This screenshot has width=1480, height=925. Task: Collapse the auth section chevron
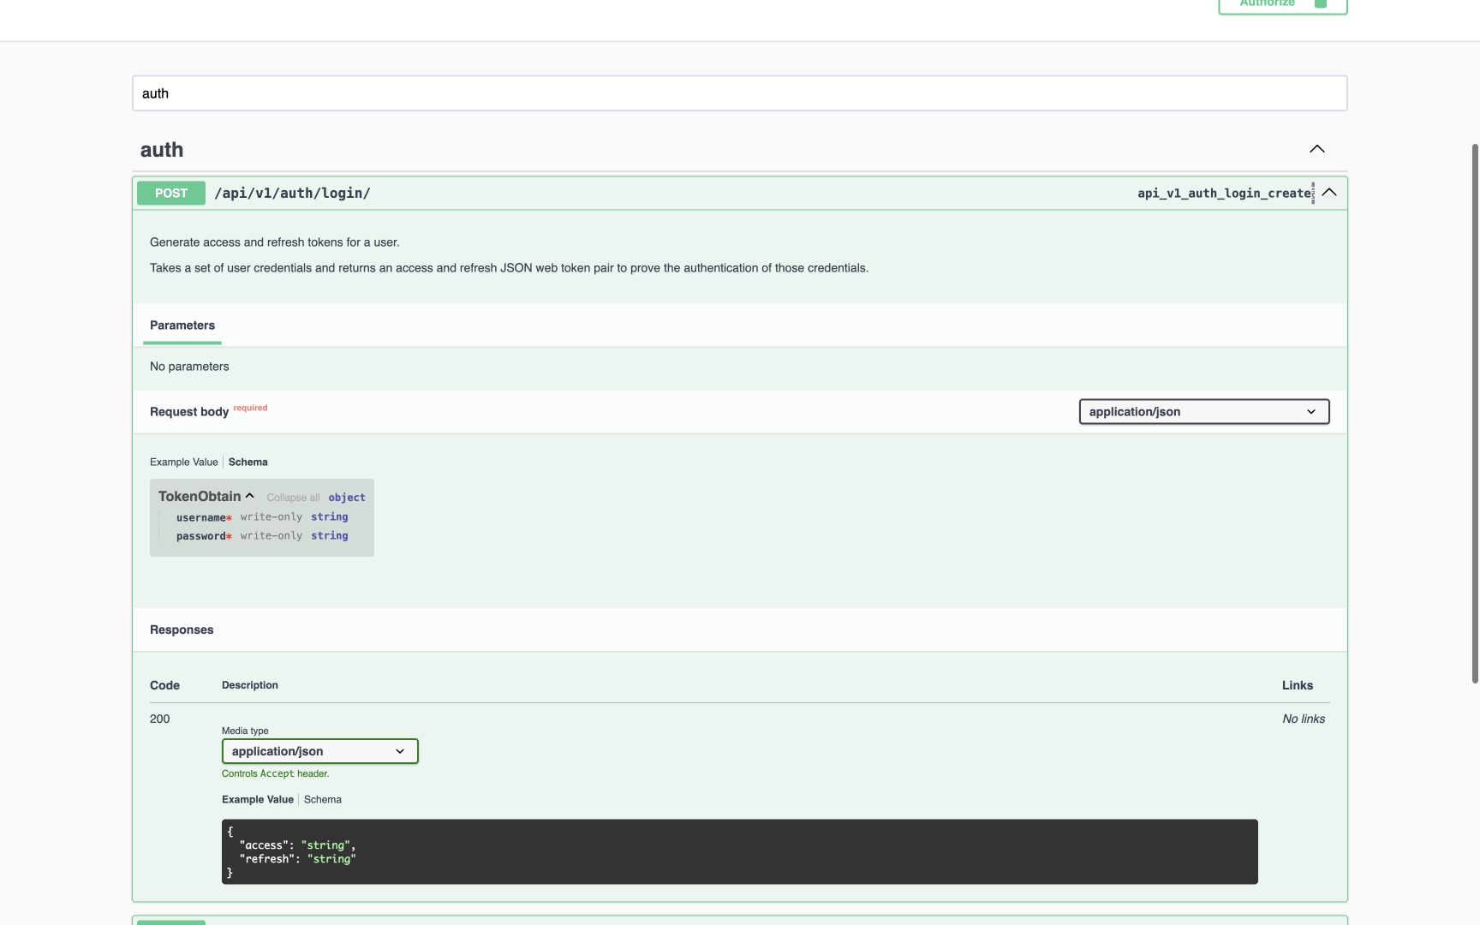click(1317, 149)
